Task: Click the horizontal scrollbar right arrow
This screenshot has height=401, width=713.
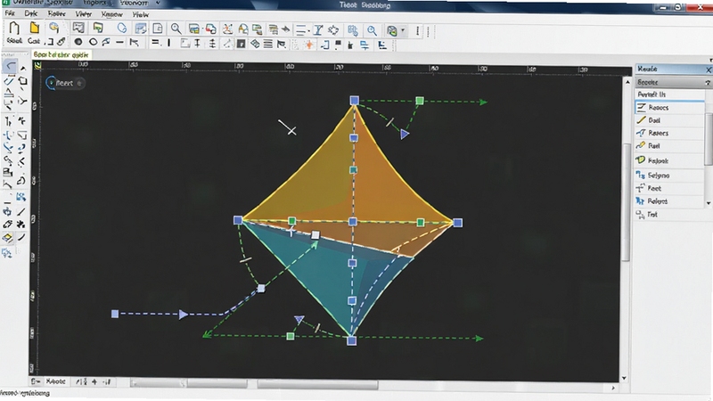Action: (613, 388)
